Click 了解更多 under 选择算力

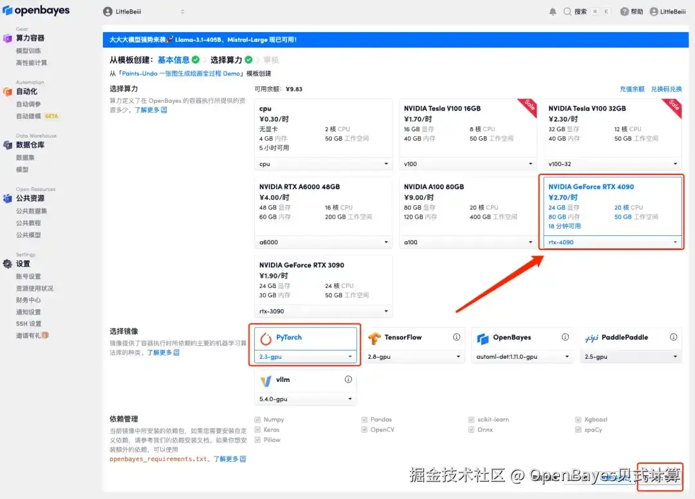(151, 110)
